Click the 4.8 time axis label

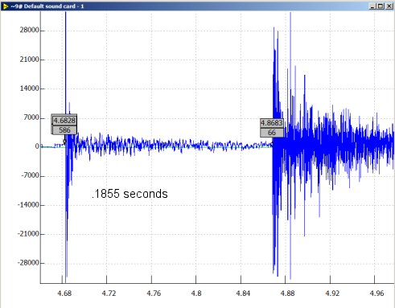196,294
